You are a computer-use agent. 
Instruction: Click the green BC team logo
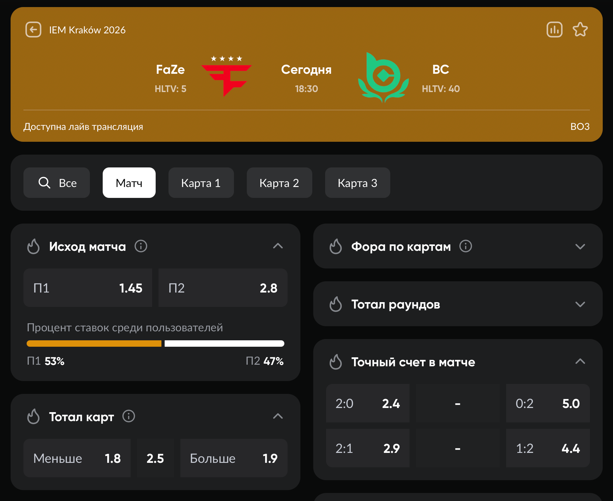point(383,78)
